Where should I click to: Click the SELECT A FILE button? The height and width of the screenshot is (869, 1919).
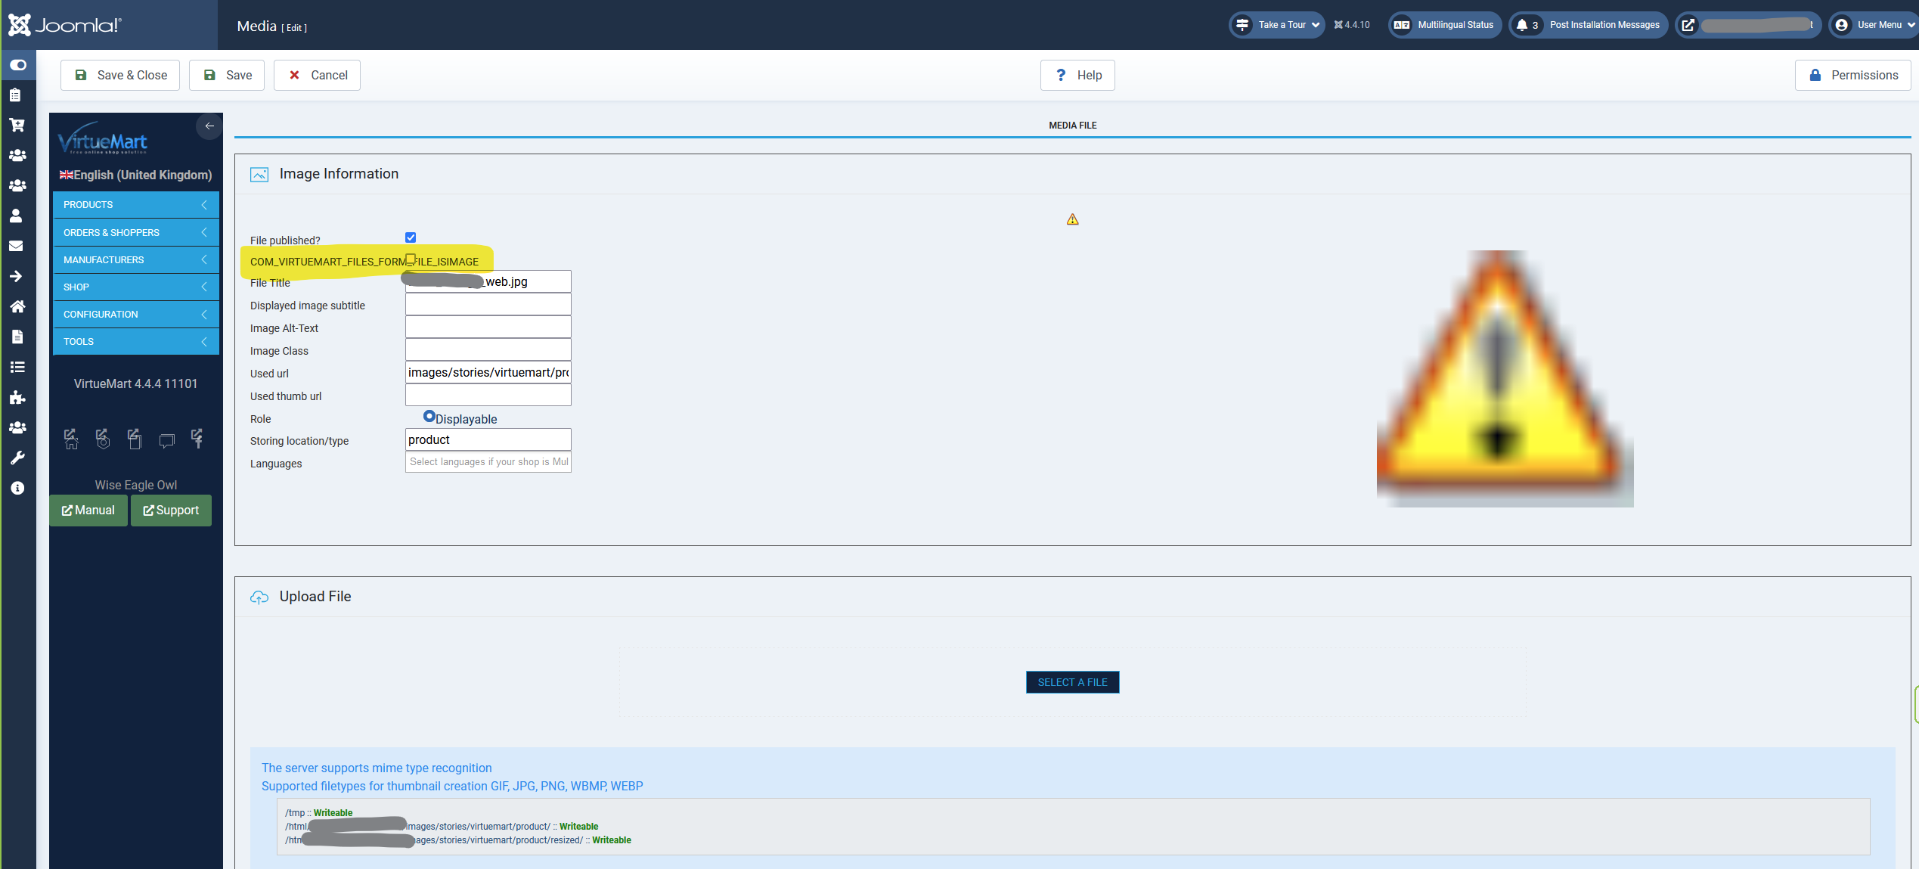tap(1072, 682)
